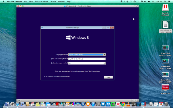Open Photo Booth from the Dock
Image resolution: width=173 pixels, height=108 pixels.
[57, 104]
